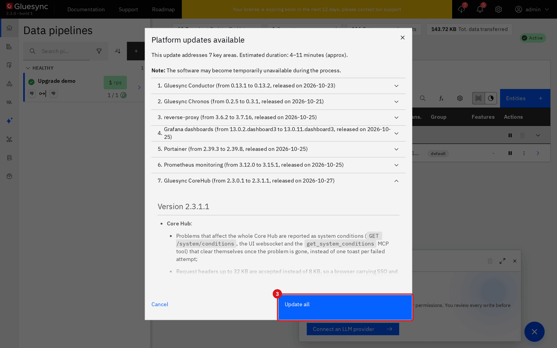The width and height of the screenshot is (557, 348).
Task: Close the Platform updates dialog
Action: (403, 37)
